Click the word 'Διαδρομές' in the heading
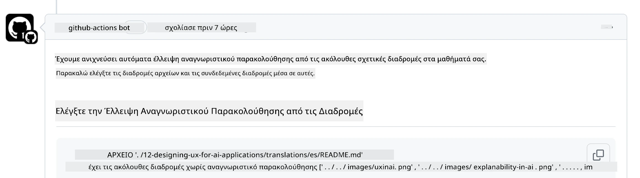 pyautogui.click(x=341, y=111)
